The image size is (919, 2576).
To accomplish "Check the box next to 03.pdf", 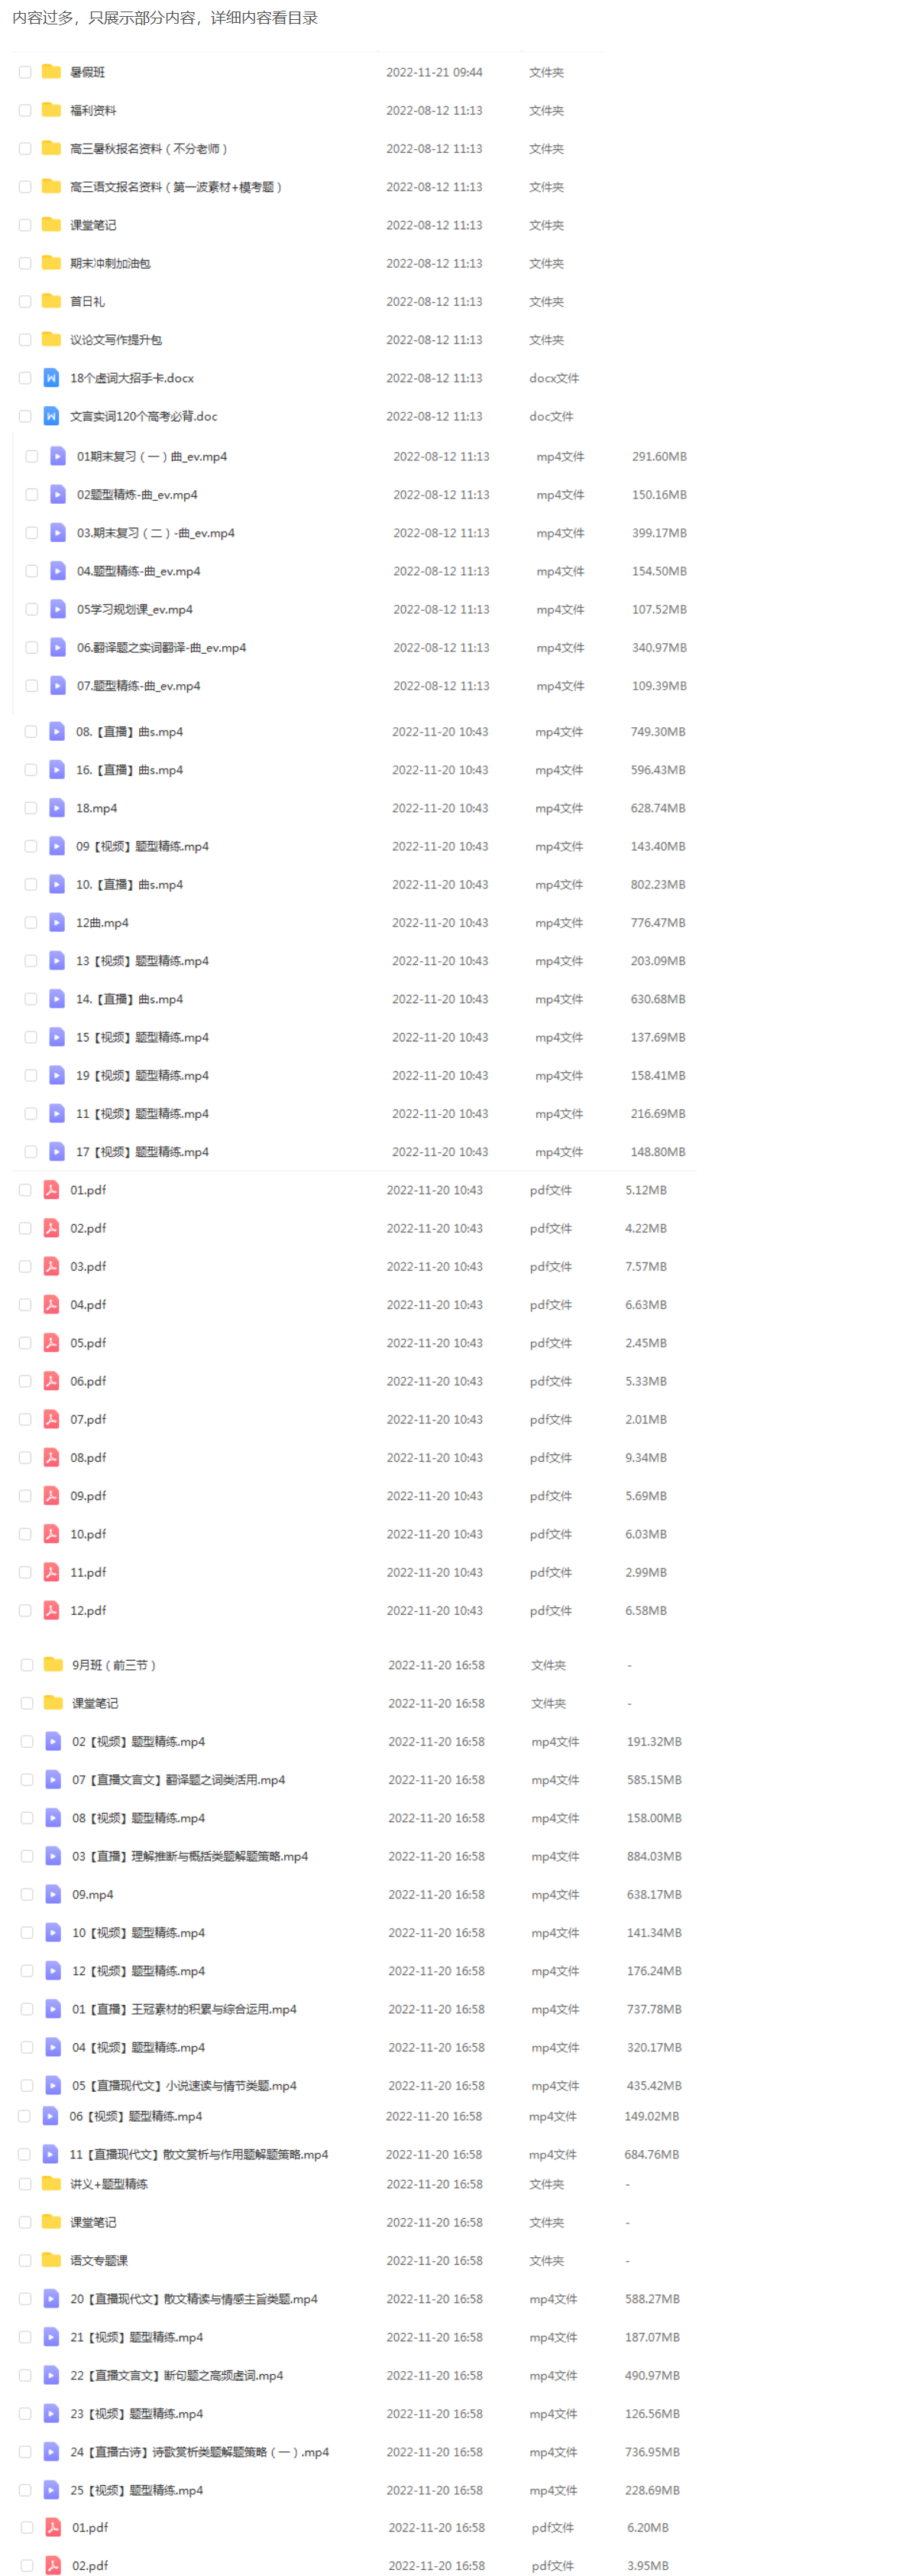I will [x=25, y=1267].
